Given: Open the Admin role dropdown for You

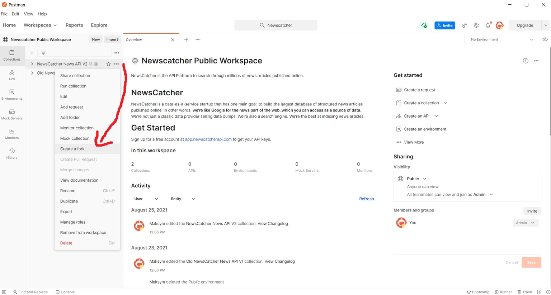Looking at the screenshot, I should point(526,223).
